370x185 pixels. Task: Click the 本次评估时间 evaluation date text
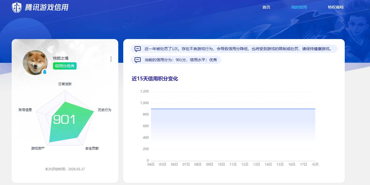[x=65, y=169]
